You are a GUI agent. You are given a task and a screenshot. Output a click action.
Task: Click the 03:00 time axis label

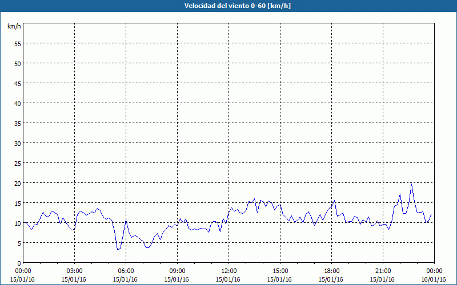click(75, 271)
